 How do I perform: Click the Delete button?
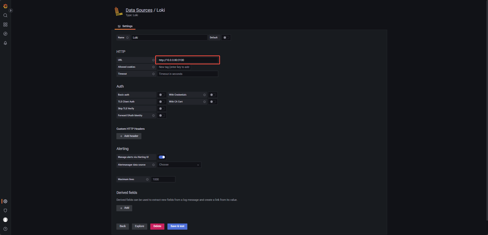pos(157,226)
